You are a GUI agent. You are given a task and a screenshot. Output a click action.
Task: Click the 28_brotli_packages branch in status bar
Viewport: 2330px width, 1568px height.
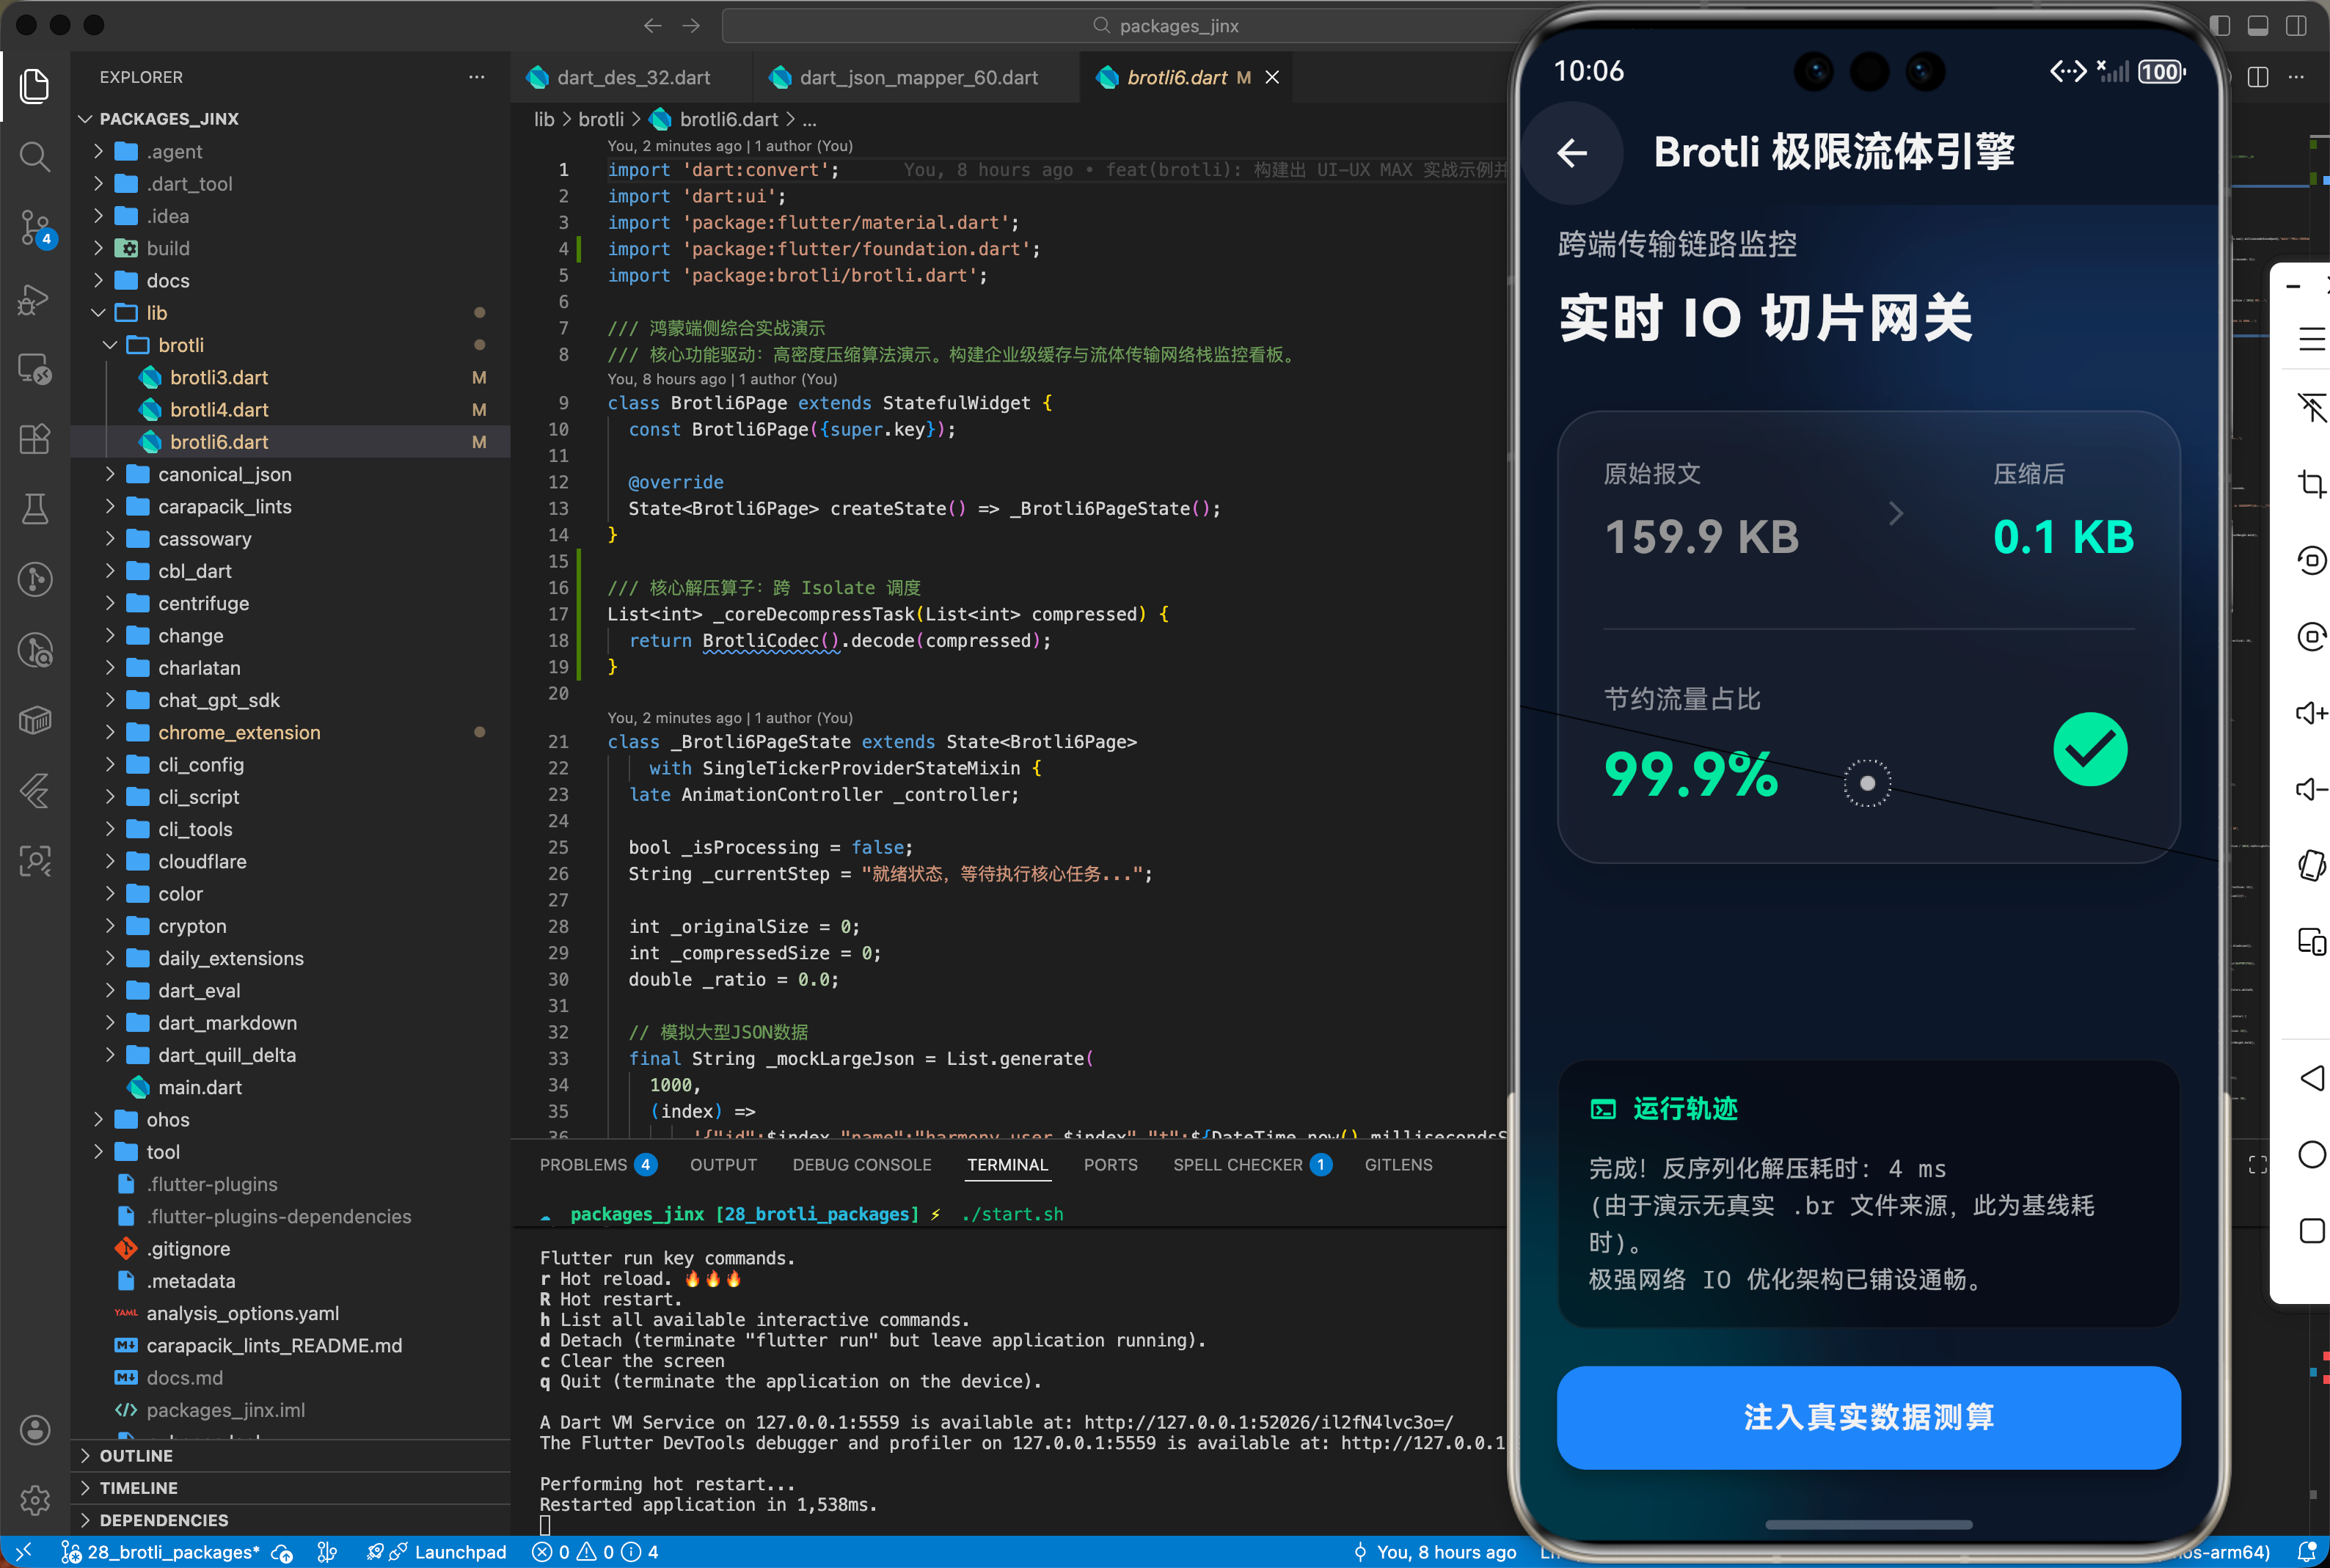[x=160, y=1552]
